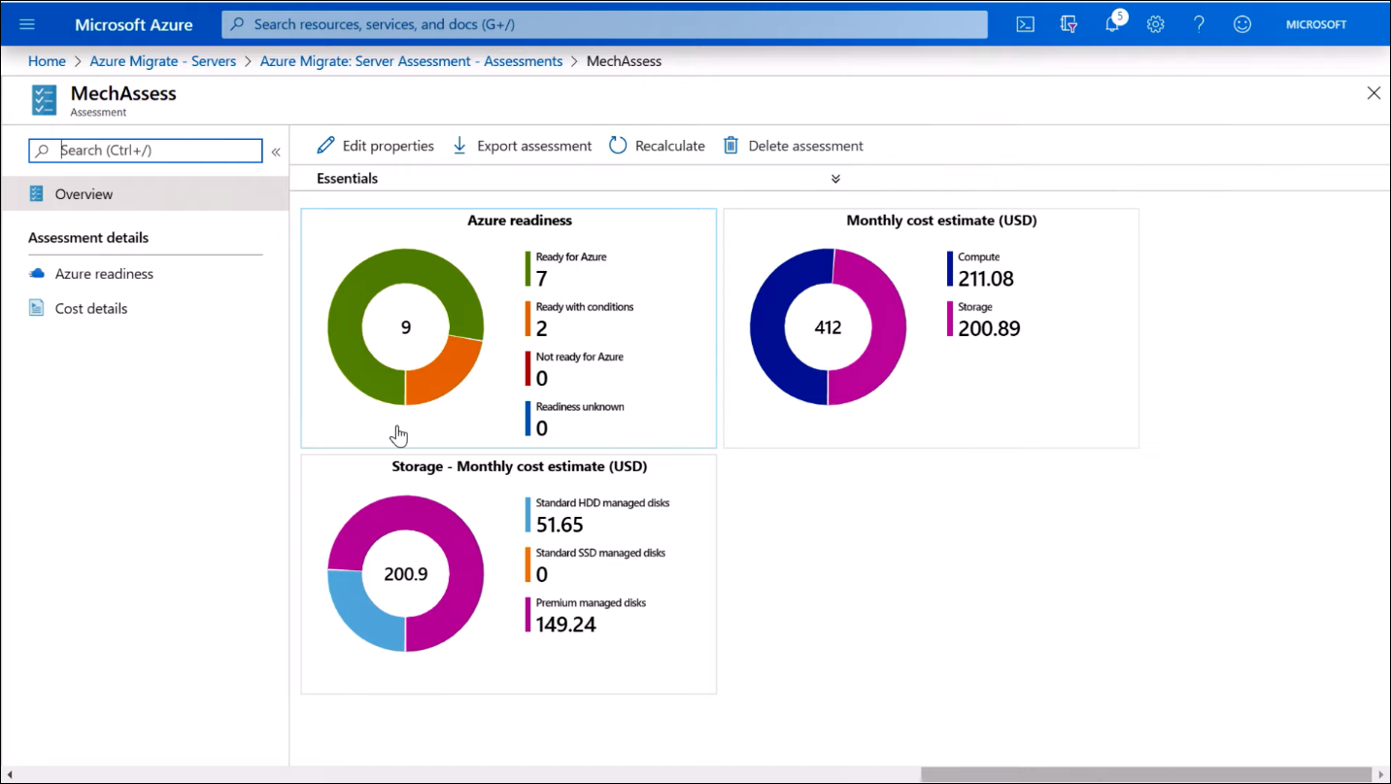
Task: Click the Azure readiness chart title
Action: pos(520,221)
